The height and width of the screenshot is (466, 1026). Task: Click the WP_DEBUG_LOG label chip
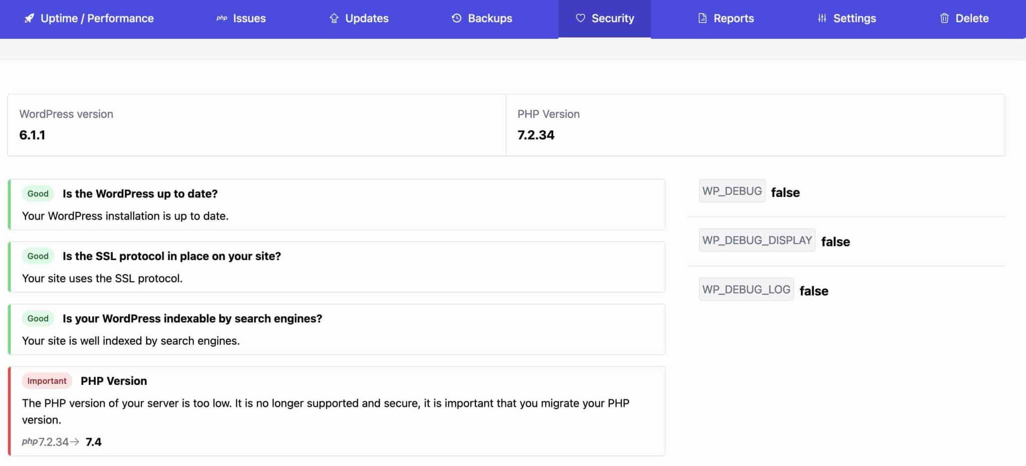(x=746, y=289)
